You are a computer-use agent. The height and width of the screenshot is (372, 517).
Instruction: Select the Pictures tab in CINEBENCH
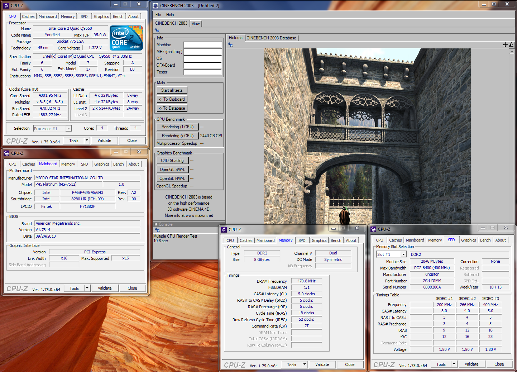pos(235,38)
